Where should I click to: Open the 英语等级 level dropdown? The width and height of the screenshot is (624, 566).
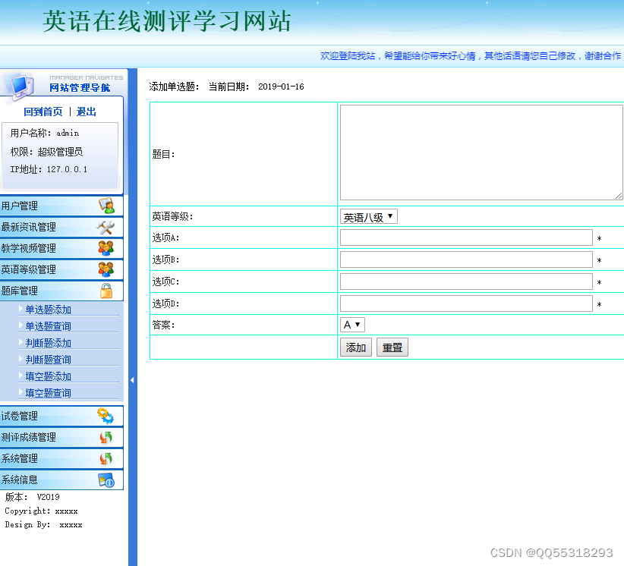click(x=368, y=215)
